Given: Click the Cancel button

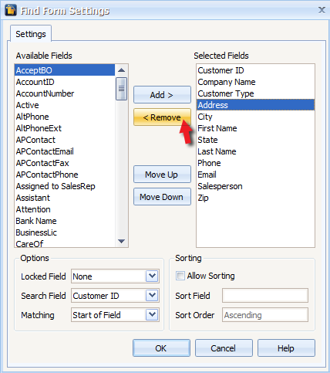Looking at the screenshot, I should [224, 348].
